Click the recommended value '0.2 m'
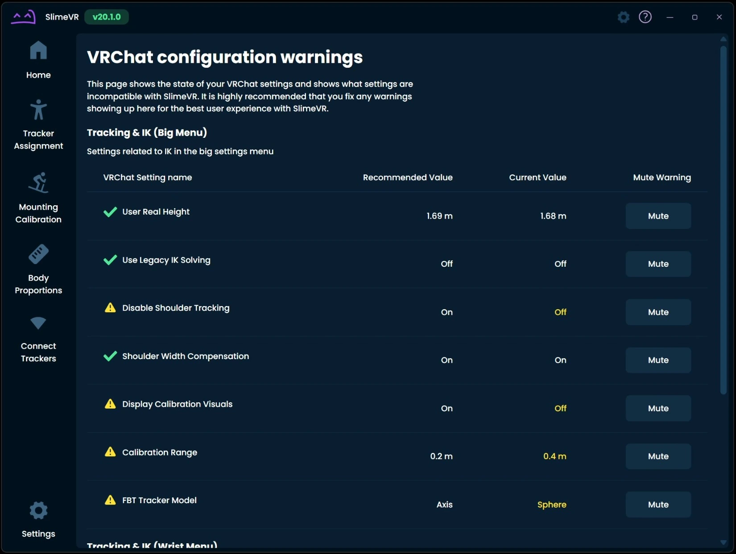The image size is (736, 554). coord(441,456)
